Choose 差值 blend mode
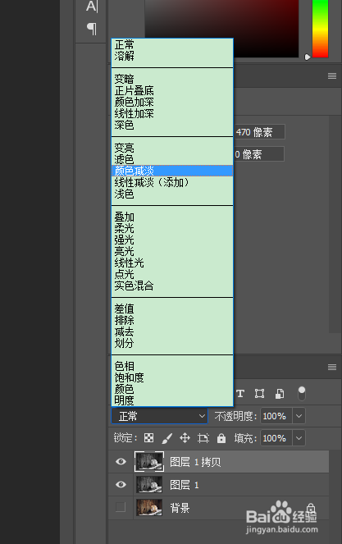Image resolution: width=342 pixels, height=544 pixels. click(172, 309)
